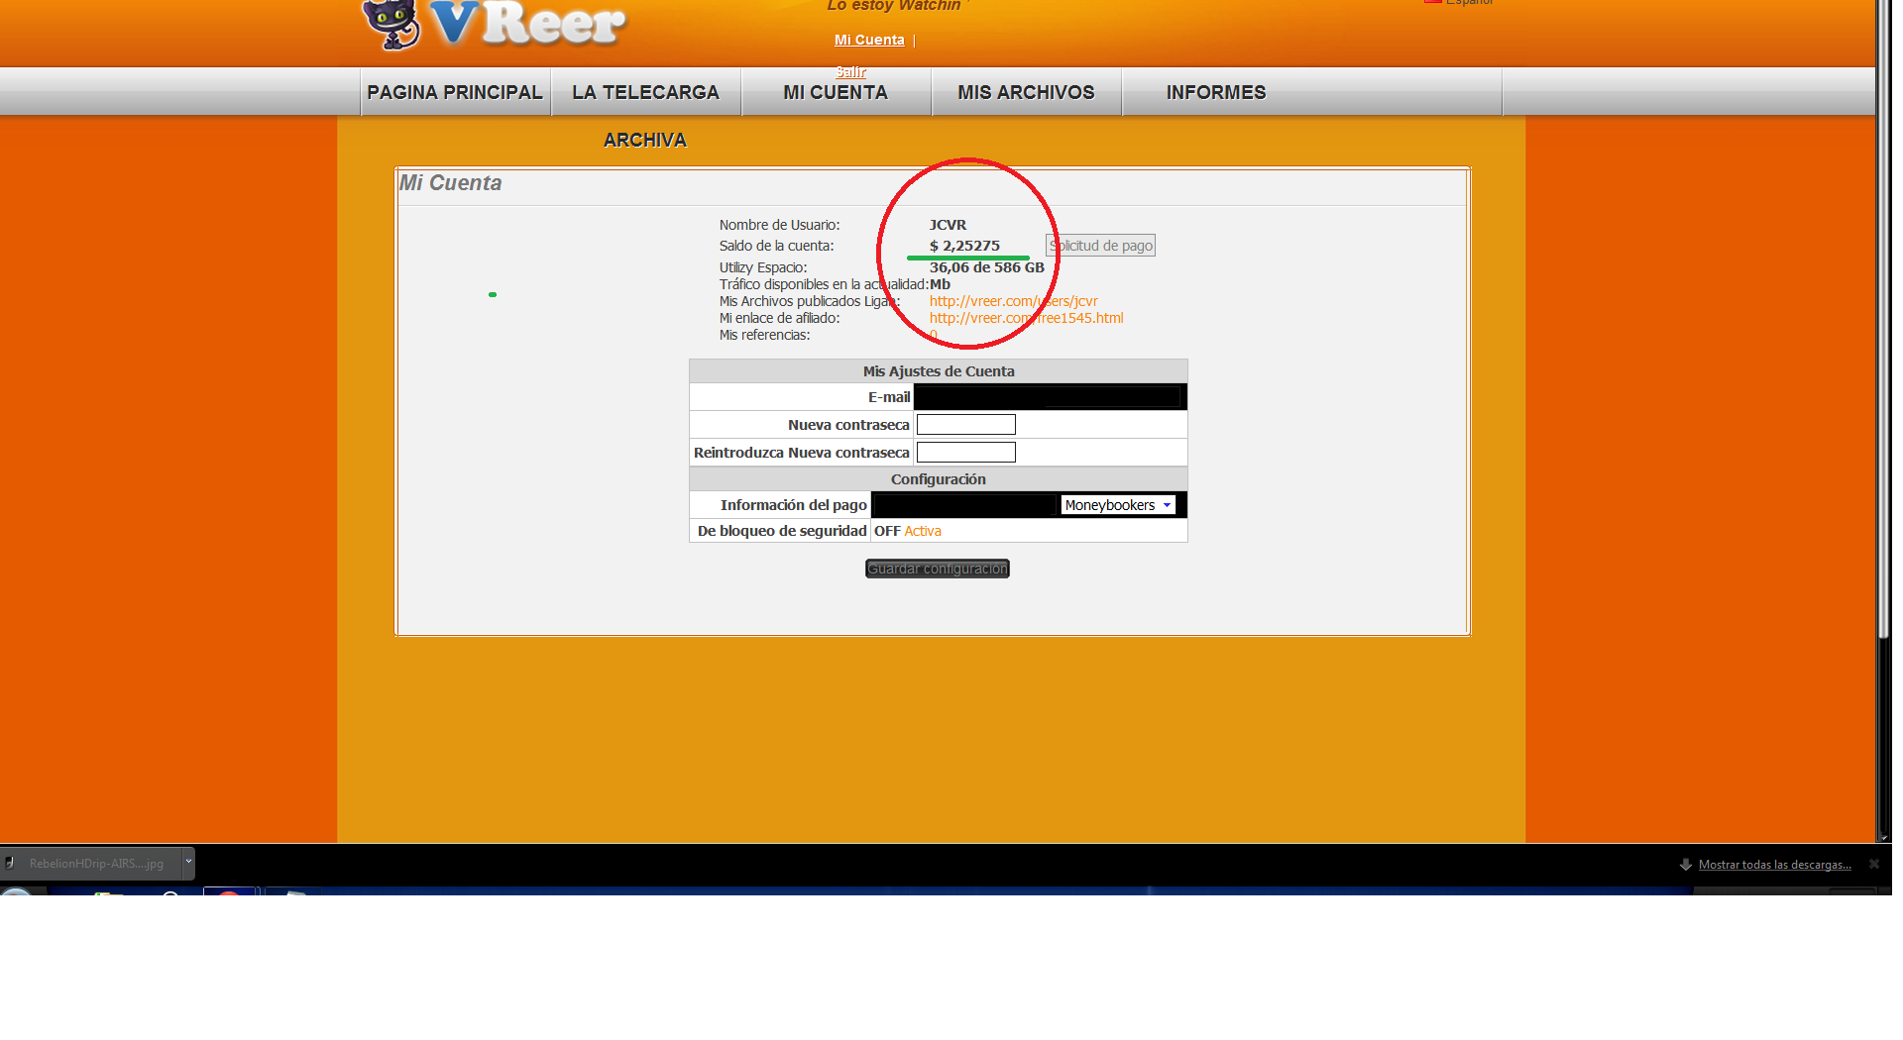1903x1040 pixels.
Task: Open MIS ARCHIVOS in the navigation bar
Action: click(1026, 92)
